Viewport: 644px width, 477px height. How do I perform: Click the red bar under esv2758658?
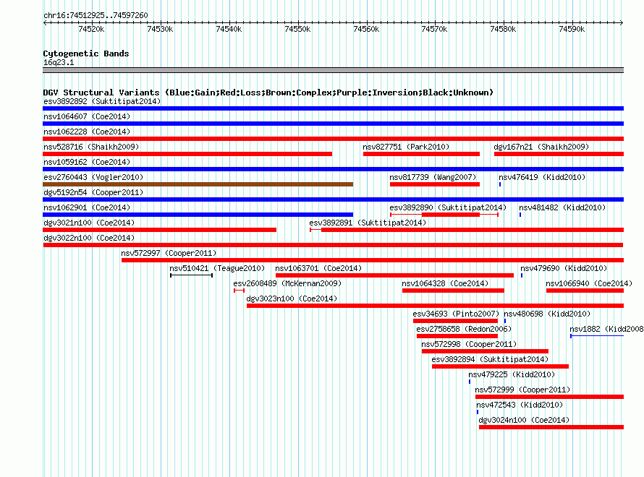[457, 336]
